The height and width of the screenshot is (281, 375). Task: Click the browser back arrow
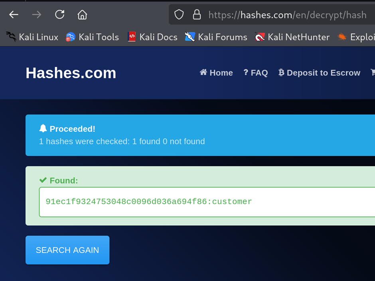[14, 15]
